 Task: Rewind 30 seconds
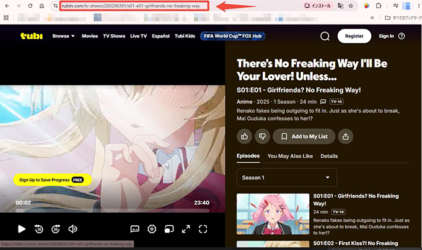coord(39,229)
